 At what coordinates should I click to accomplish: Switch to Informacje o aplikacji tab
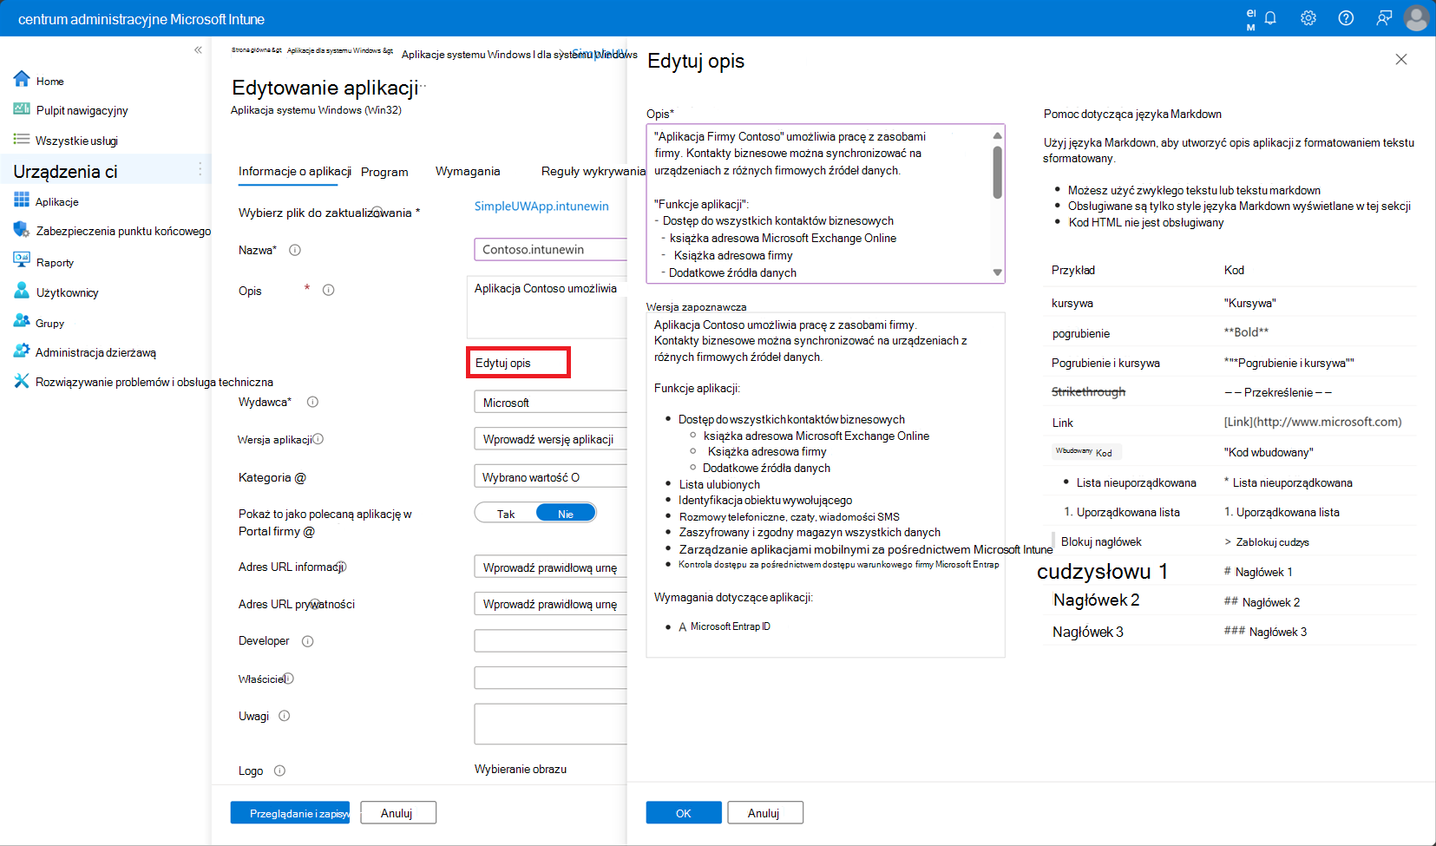coord(295,171)
